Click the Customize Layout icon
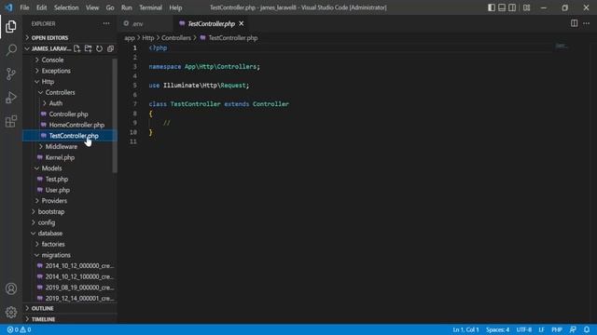Viewport: 597px width, 335px height. coord(526,7)
